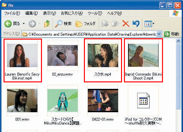Image resolution: width=183 pixels, height=132 pixels.
Task: Expand the address bar dropdown arrow
Action: coord(159,34)
